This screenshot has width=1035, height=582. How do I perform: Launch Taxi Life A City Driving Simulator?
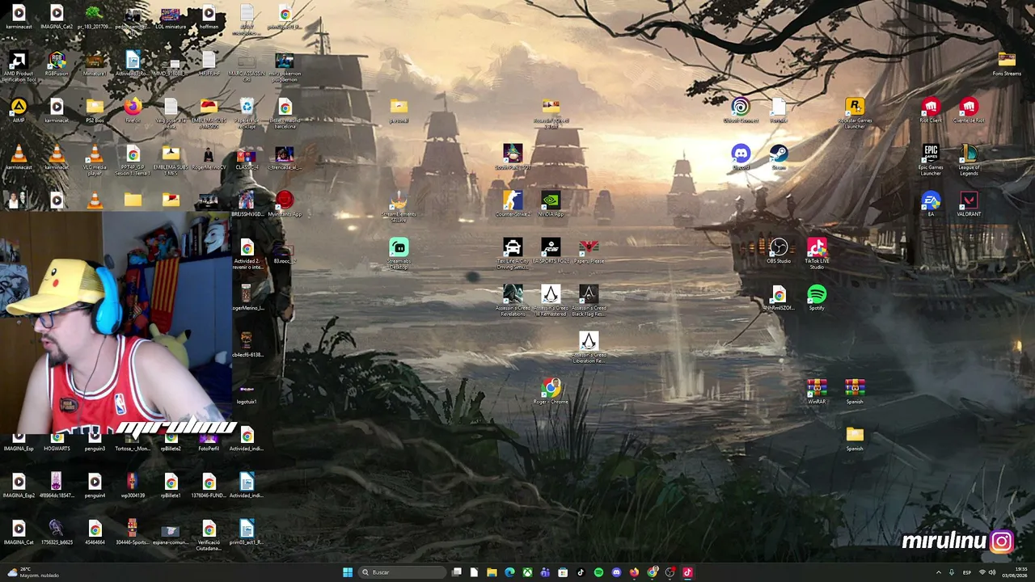tap(513, 253)
